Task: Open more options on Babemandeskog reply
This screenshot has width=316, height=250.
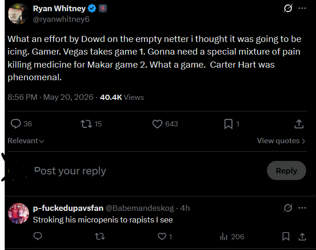Action: [x=302, y=208]
